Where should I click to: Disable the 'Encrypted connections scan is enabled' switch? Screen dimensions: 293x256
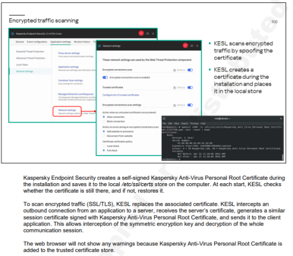[105, 78]
